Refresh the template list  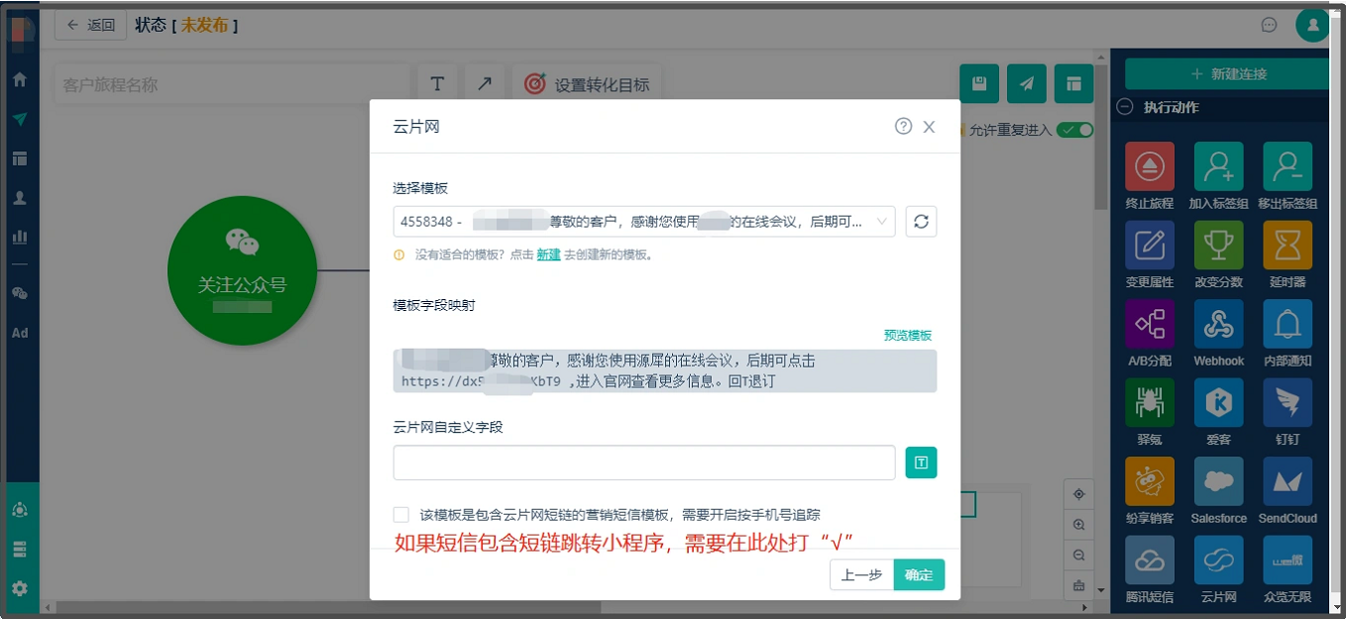(921, 222)
